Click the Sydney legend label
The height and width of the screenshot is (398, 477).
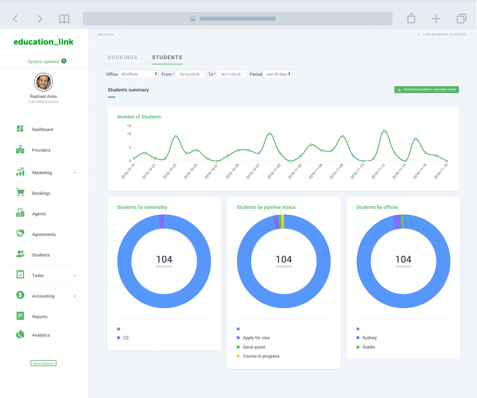[x=370, y=338]
